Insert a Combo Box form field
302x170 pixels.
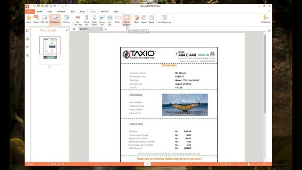102,20
